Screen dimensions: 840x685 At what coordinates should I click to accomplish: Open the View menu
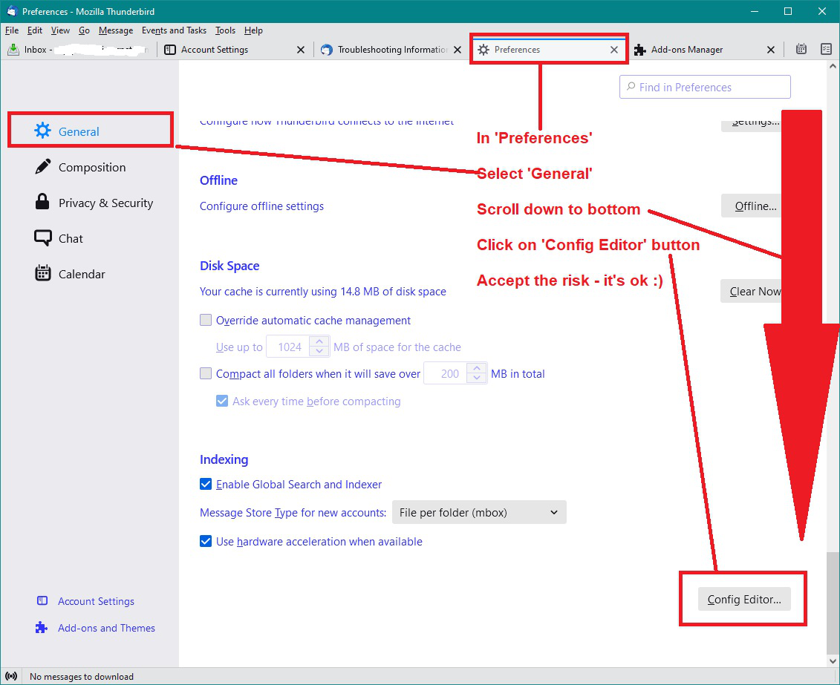click(x=61, y=30)
